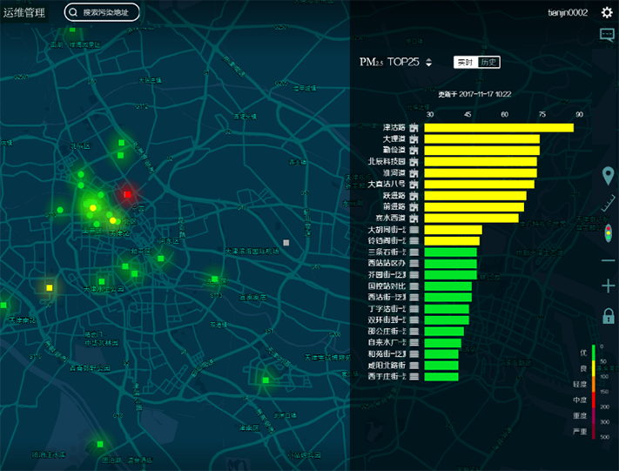This screenshot has width=619, height=471.
Task: Switch to 历史 history mode
Action: pyautogui.click(x=488, y=63)
